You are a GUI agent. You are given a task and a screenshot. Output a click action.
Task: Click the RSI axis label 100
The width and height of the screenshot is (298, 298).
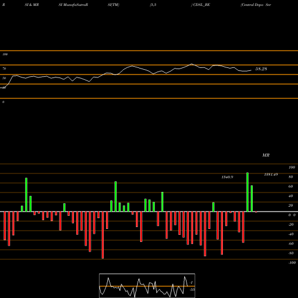(x=5, y=54)
